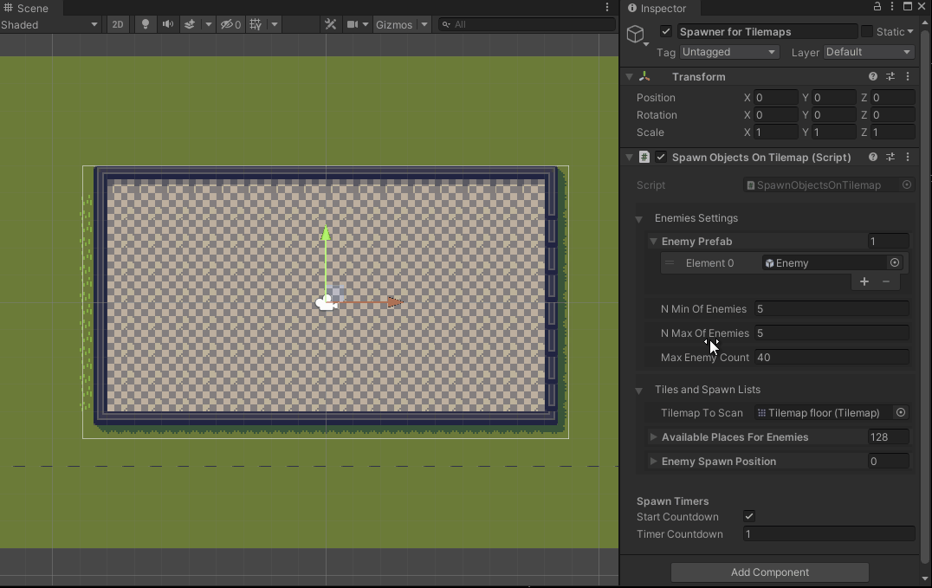Image resolution: width=932 pixels, height=588 pixels.
Task: Lock the Inspector with the padlock icon
Action: 877,7
